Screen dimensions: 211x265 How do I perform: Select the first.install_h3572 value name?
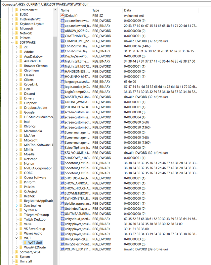(x=78, y=66)
